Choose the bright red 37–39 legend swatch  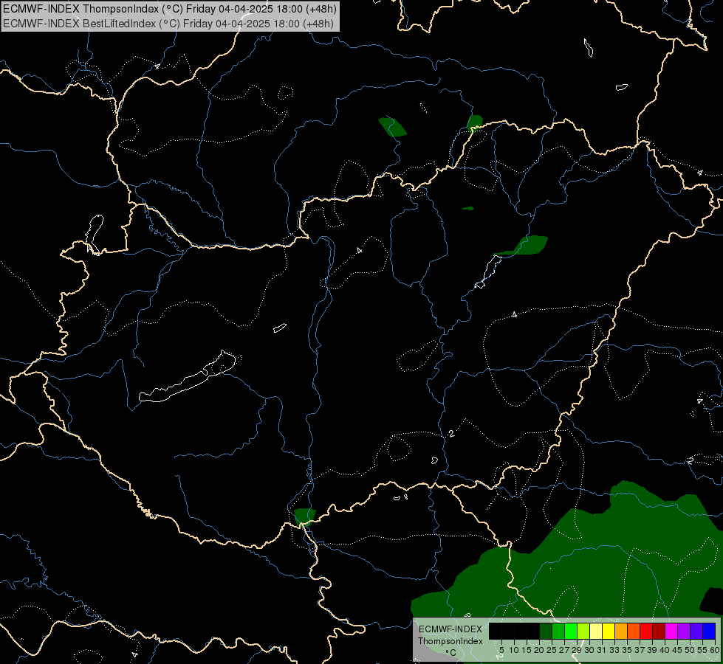click(x=646, y=632)
